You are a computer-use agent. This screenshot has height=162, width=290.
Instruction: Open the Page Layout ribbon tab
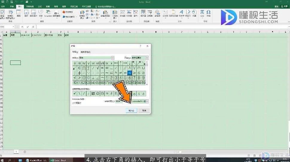[30, 7]
